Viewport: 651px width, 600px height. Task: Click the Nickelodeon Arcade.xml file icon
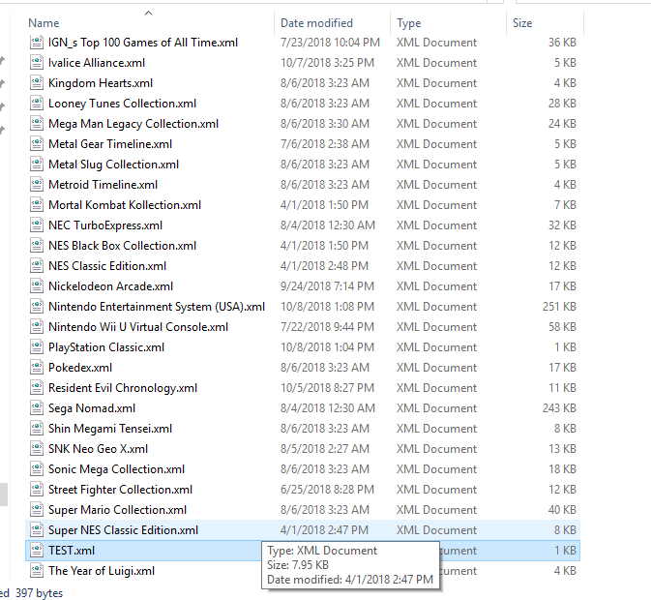pos(37,286)
